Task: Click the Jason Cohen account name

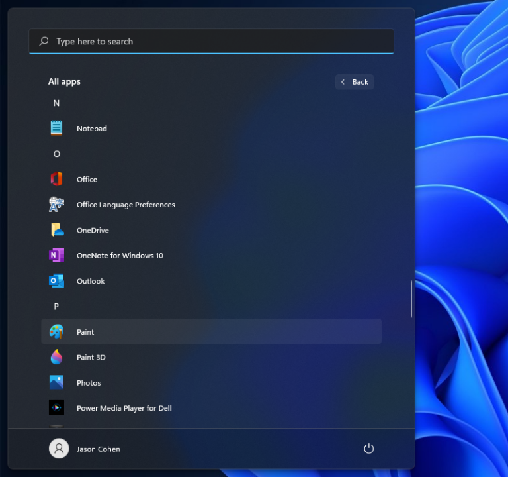Action: [x=99, y=449]
